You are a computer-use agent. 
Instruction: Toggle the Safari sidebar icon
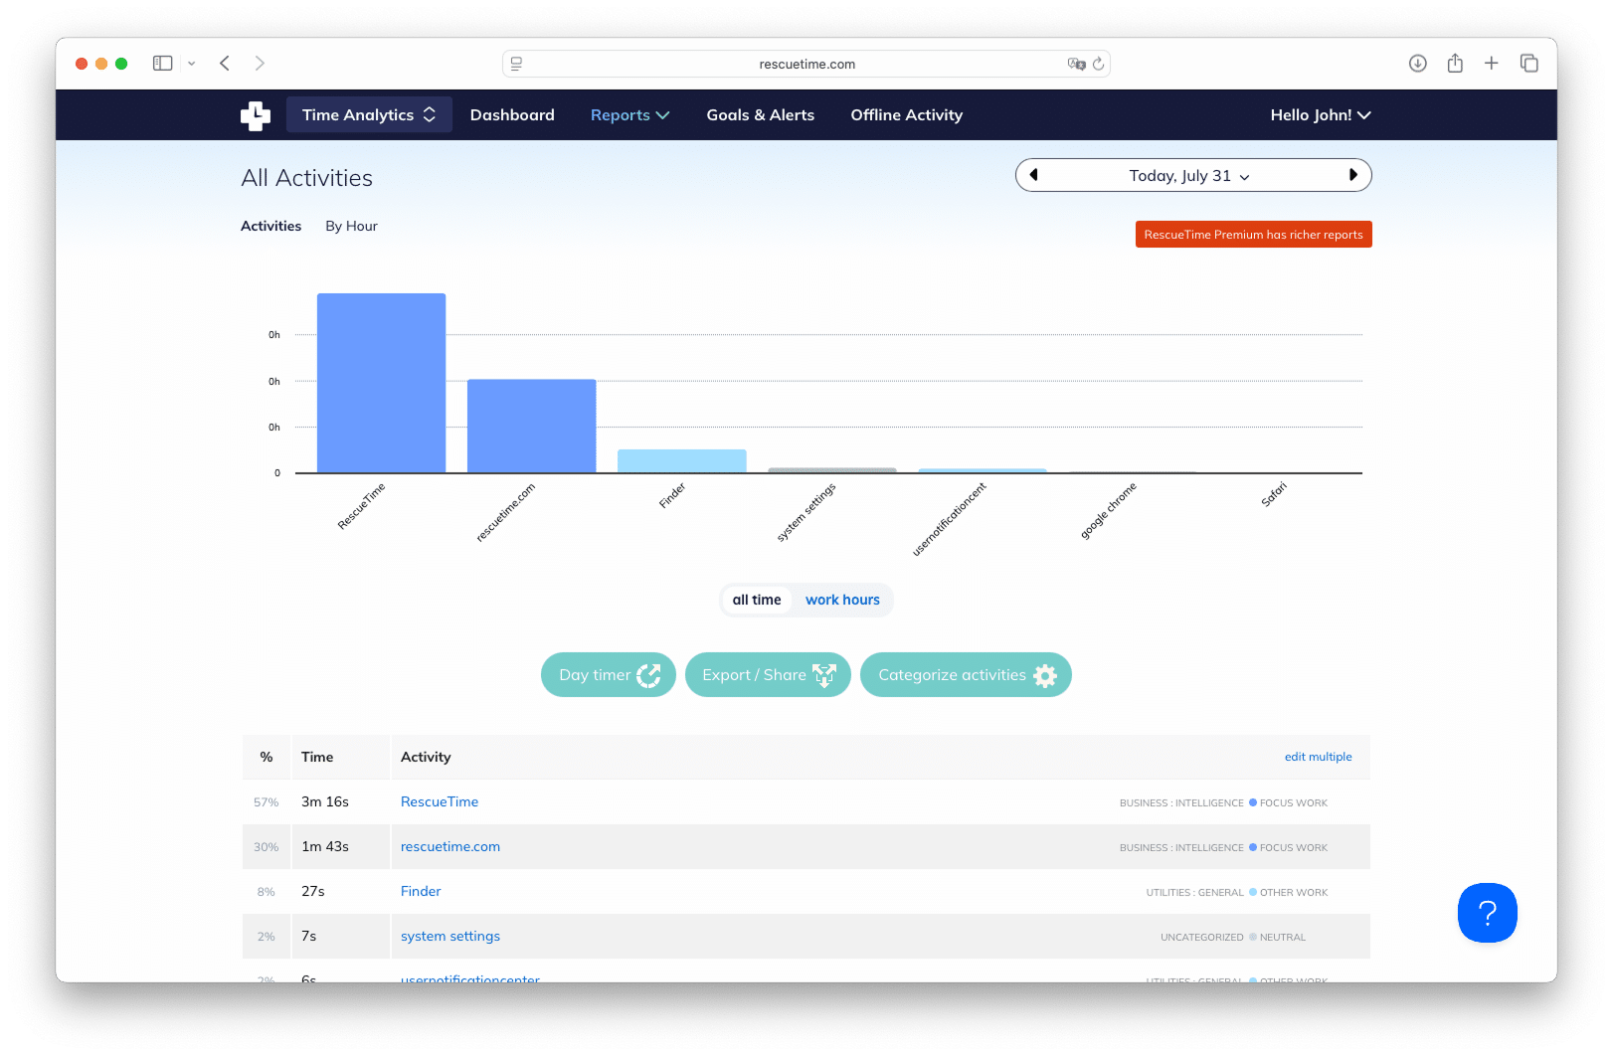pyautogui.click(x=163, y=64)
